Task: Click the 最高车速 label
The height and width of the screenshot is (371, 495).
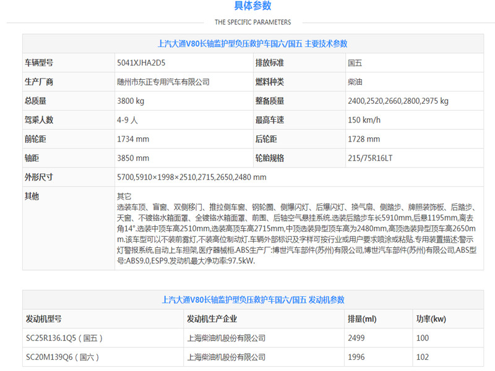Action: pos(270,120)
